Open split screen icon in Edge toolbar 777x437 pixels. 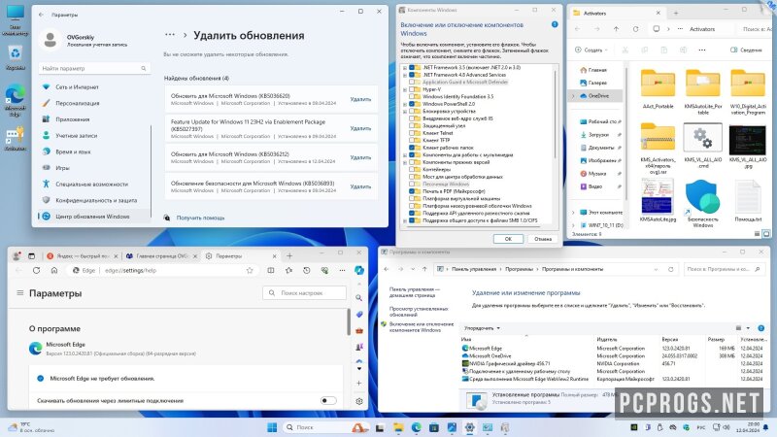[271, 271]
